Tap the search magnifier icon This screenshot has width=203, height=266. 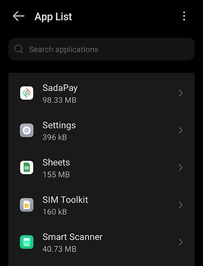(x=19, y=49)
